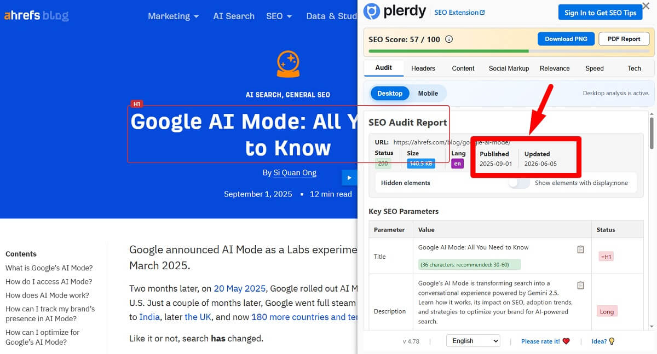Click Please rate it! link
The height and width of the screenshot is (354, 657).
(x=545, y=341)
